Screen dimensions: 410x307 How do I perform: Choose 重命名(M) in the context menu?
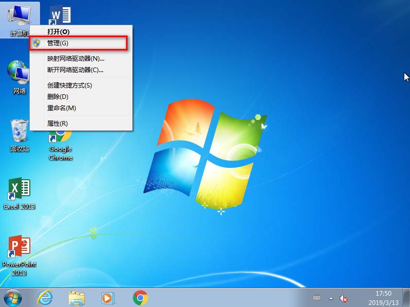pos(81,108)
